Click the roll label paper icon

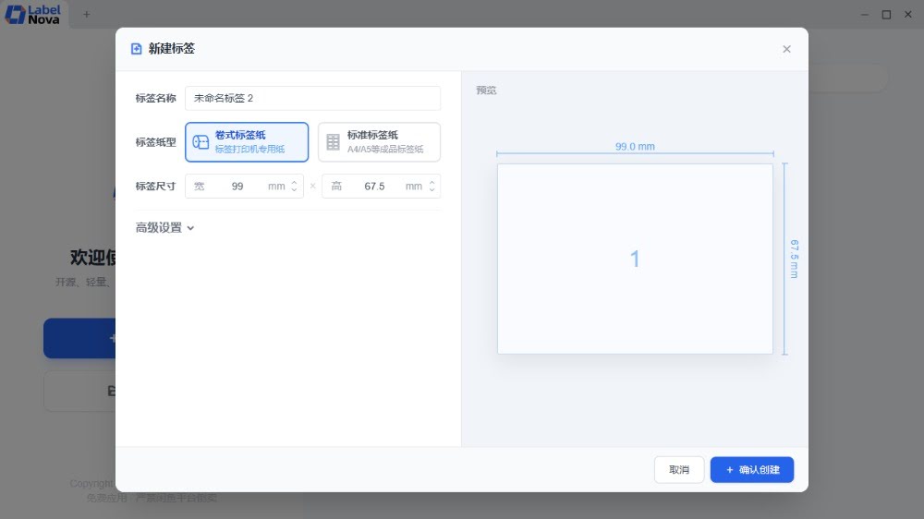click(201, 142)
